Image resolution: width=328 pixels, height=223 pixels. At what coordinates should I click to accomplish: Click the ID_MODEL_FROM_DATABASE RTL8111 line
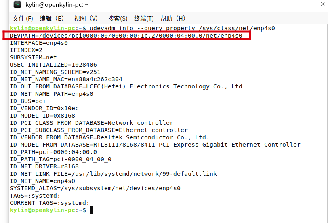click(x=155, y=145)
